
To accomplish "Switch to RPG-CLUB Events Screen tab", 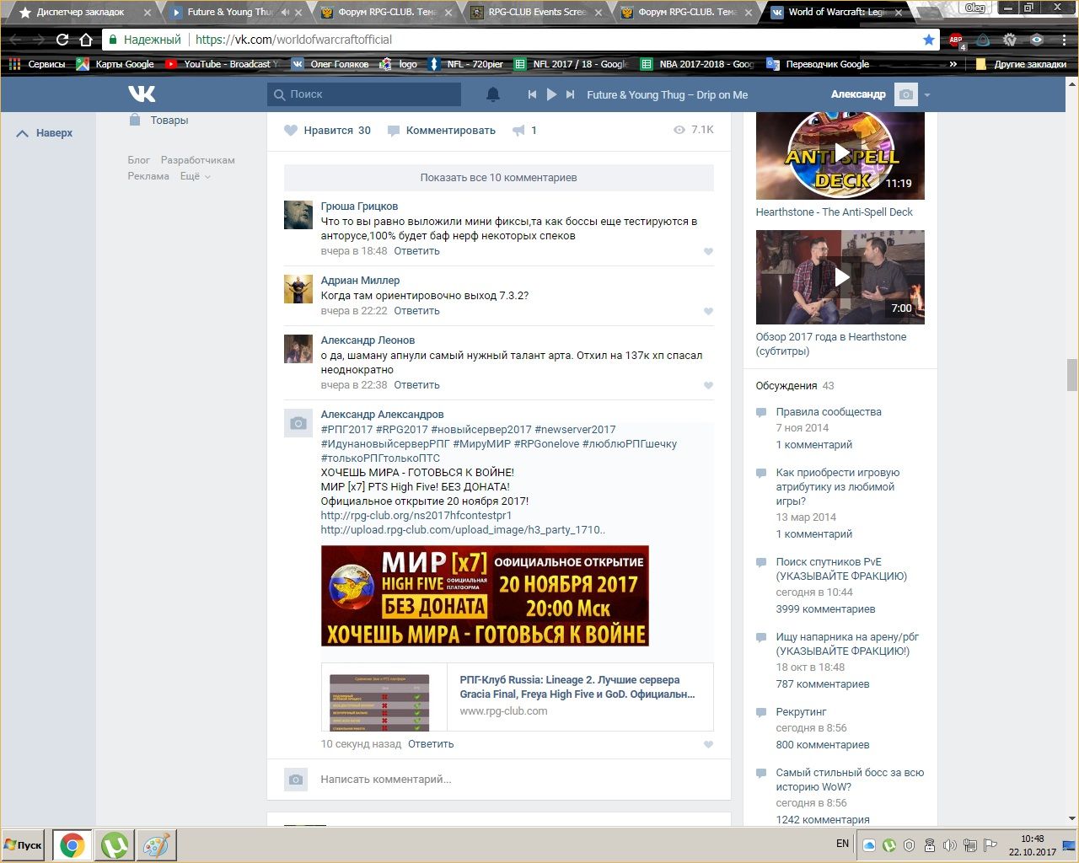I will pos(536,12).
